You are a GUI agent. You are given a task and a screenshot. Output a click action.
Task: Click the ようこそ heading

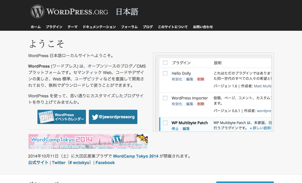(46, 44)
